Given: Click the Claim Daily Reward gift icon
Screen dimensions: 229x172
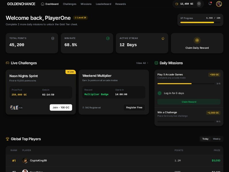Looking at the screenshot, I should (197, 40).
